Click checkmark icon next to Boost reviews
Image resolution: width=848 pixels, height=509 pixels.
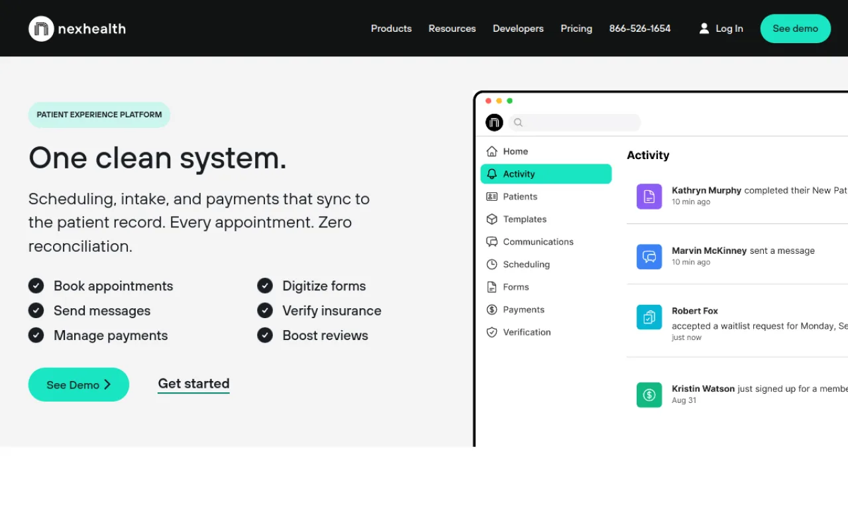point(265,335)
